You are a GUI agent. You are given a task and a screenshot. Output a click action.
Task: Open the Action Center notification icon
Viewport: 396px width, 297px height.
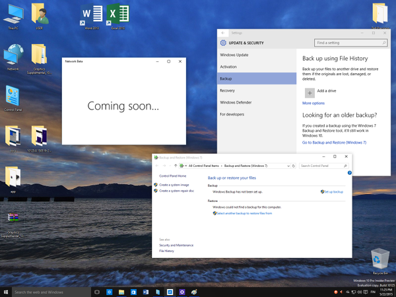click(x=366, y=292)
